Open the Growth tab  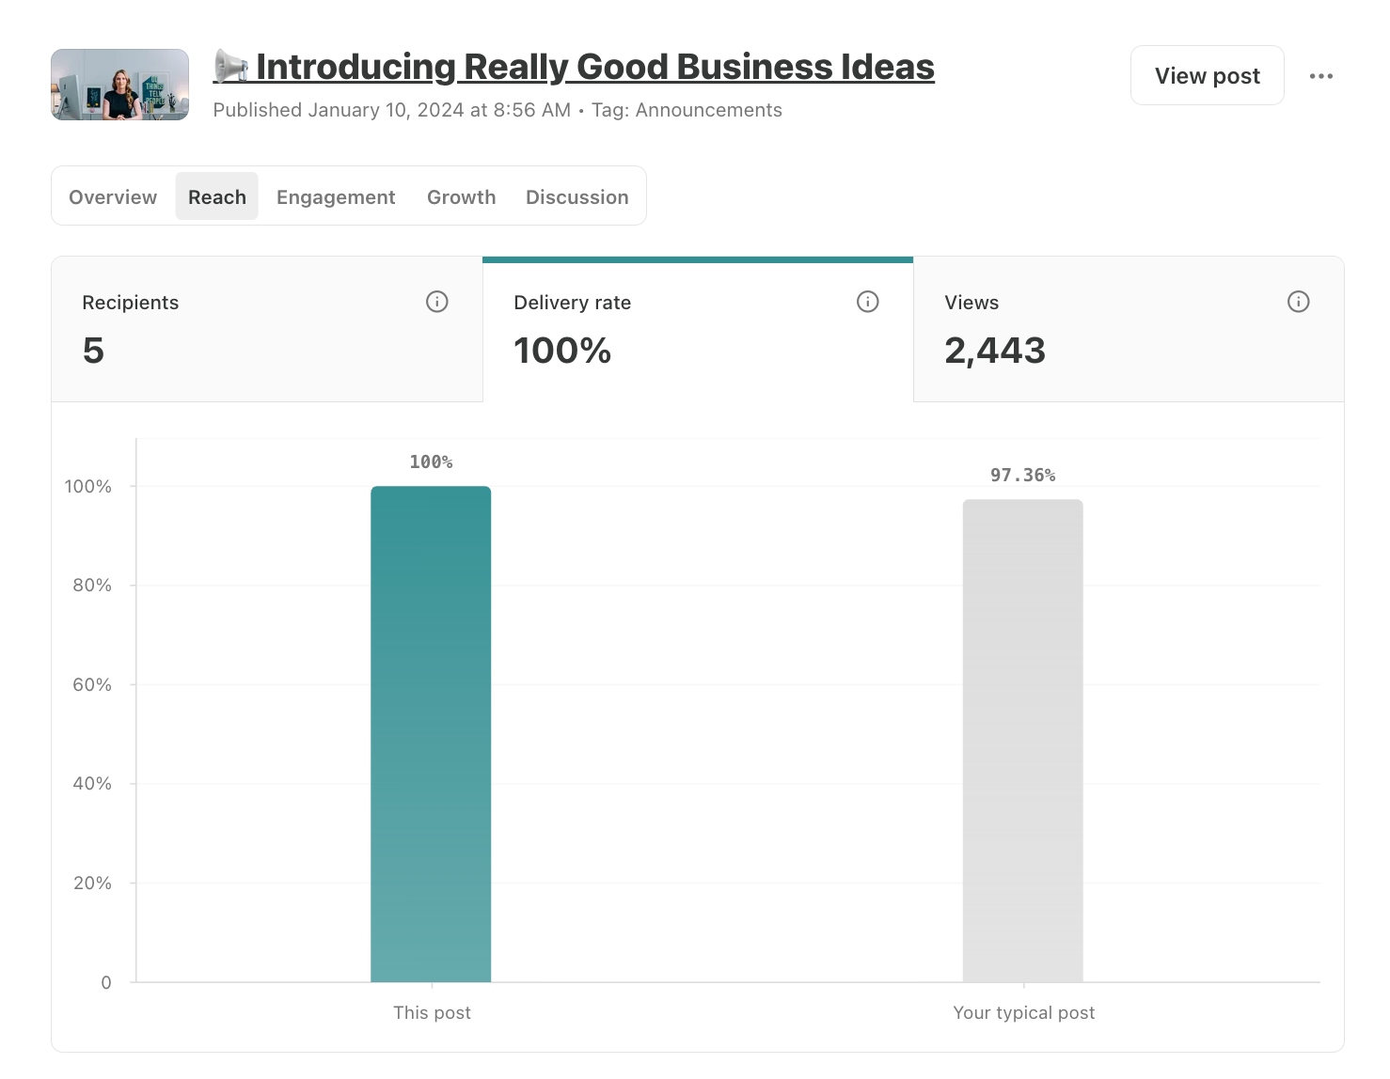pos(461,196)
